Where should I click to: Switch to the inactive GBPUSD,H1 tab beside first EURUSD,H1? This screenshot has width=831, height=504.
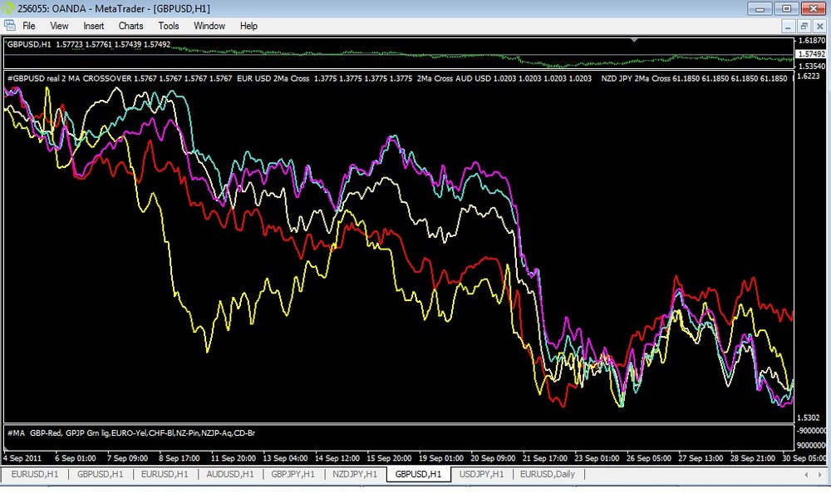tap(101, 474)
